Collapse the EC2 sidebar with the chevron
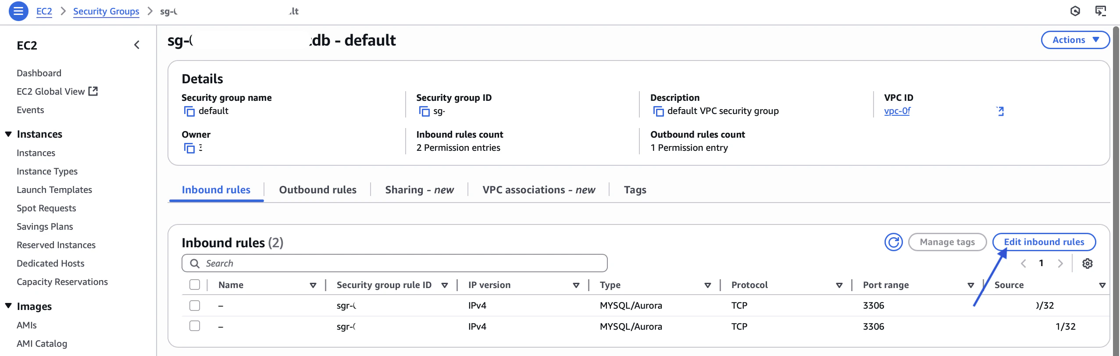Viewport: 1120px width, 356px height. (x=137, y=45)
